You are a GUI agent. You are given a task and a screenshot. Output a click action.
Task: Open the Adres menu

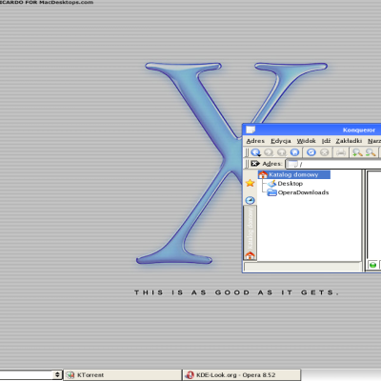click(255, 141)
